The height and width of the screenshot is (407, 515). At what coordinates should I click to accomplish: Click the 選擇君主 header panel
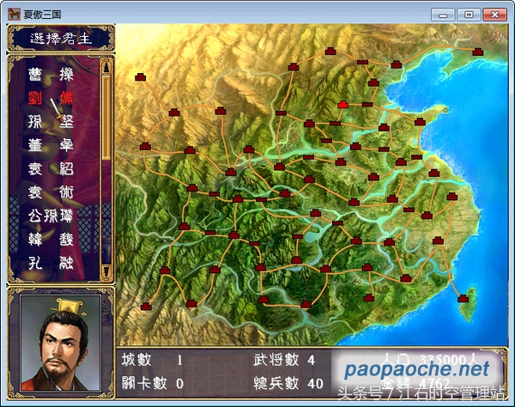[x=61, y=39]
